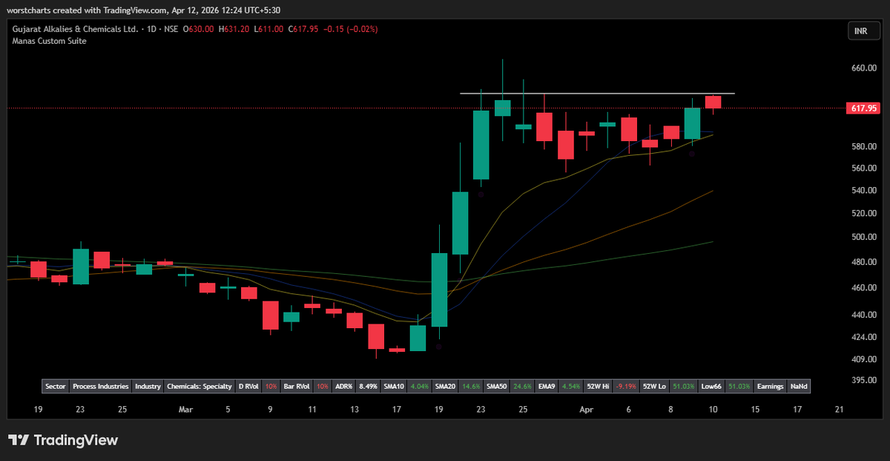Click the Mar label on the time axis

point(186,409)
